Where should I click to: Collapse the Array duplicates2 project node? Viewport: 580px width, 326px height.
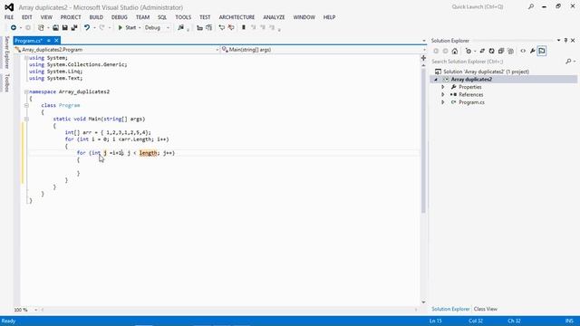point(436,80)
